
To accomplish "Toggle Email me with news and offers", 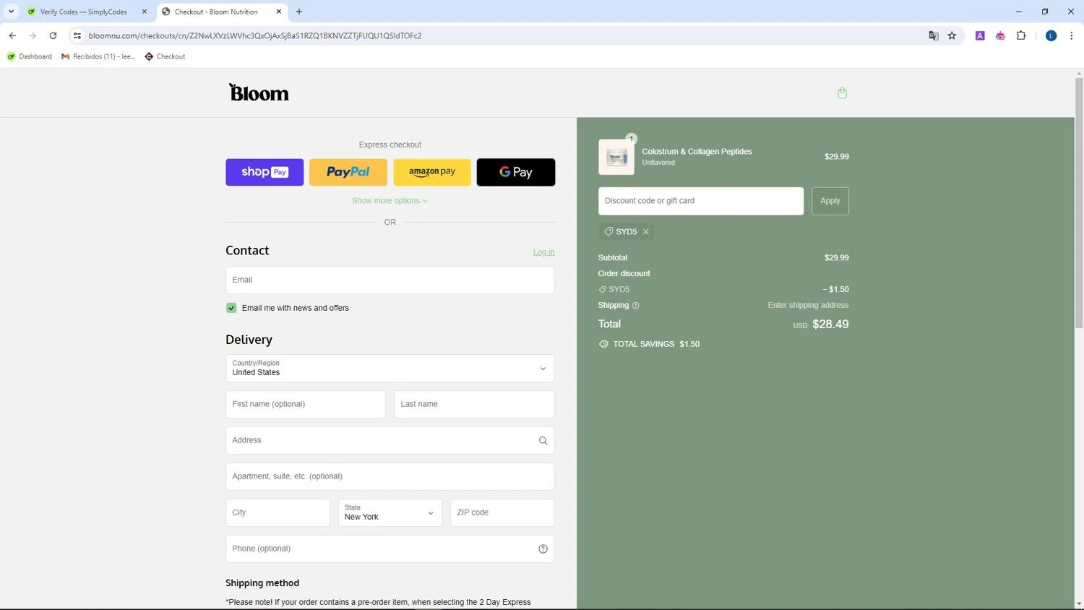I will [231, 308].
